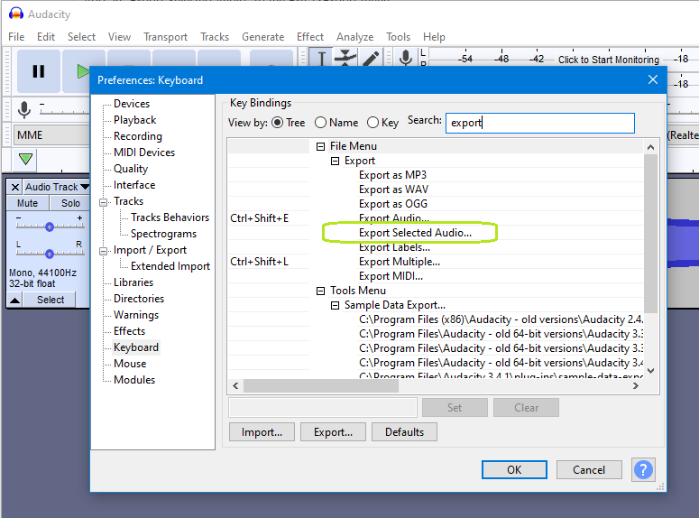The image size is (699, 518).
Task: Collapse the File Menu tree node
Action: pyautogui.click(x=320, y=146)
